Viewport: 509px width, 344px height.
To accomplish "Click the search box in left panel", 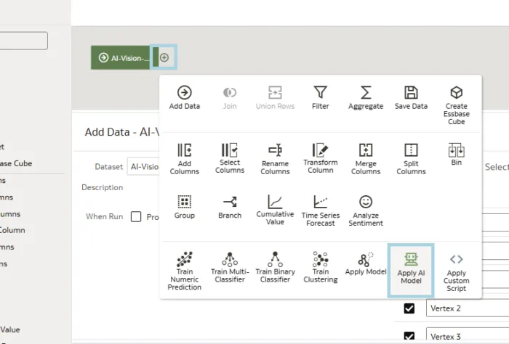I will 23,41.
